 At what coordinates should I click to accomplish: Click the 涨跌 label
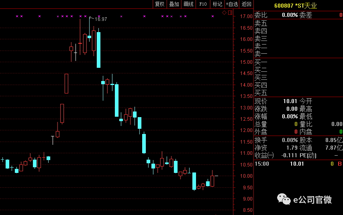pyautogui.click(x=261, y=109)
